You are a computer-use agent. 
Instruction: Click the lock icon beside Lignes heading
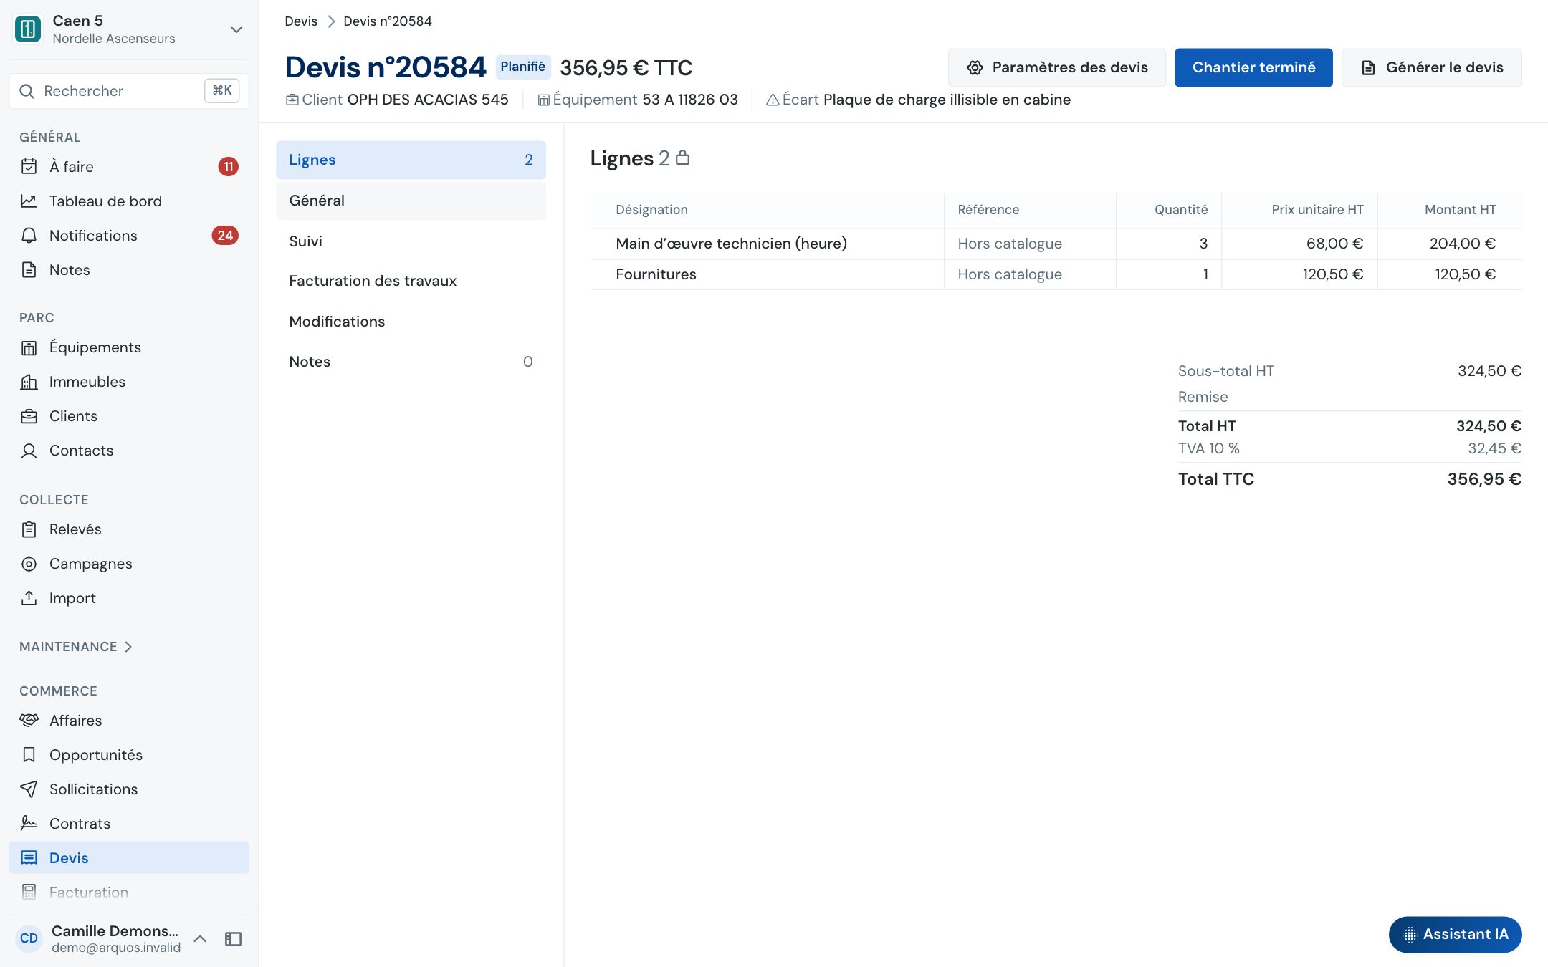683,158
